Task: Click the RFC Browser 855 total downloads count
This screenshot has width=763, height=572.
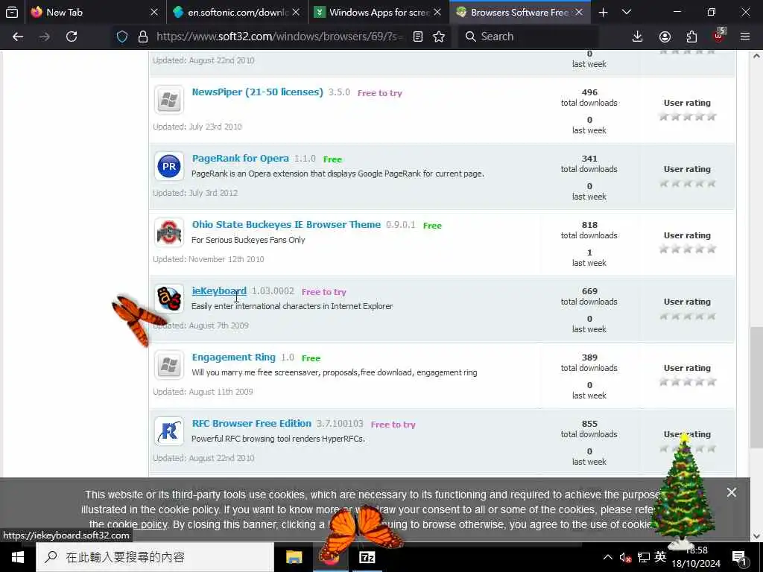Action: point(589,424)
